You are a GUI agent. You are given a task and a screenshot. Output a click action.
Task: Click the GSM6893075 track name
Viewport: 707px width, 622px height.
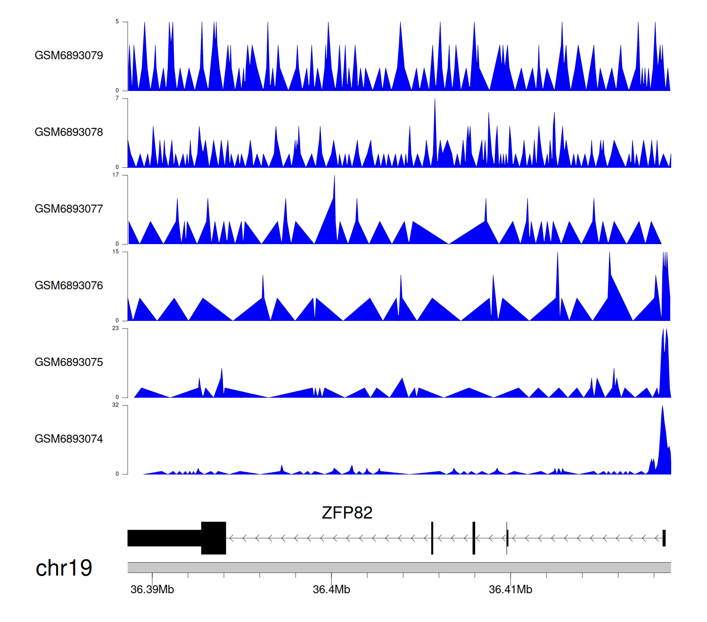69,362
